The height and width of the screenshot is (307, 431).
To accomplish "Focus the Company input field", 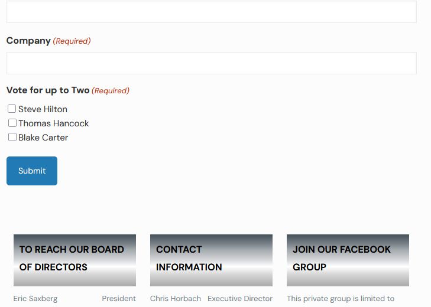I will [211, 63].
